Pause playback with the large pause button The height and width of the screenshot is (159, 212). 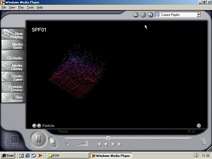coord(38,139)
